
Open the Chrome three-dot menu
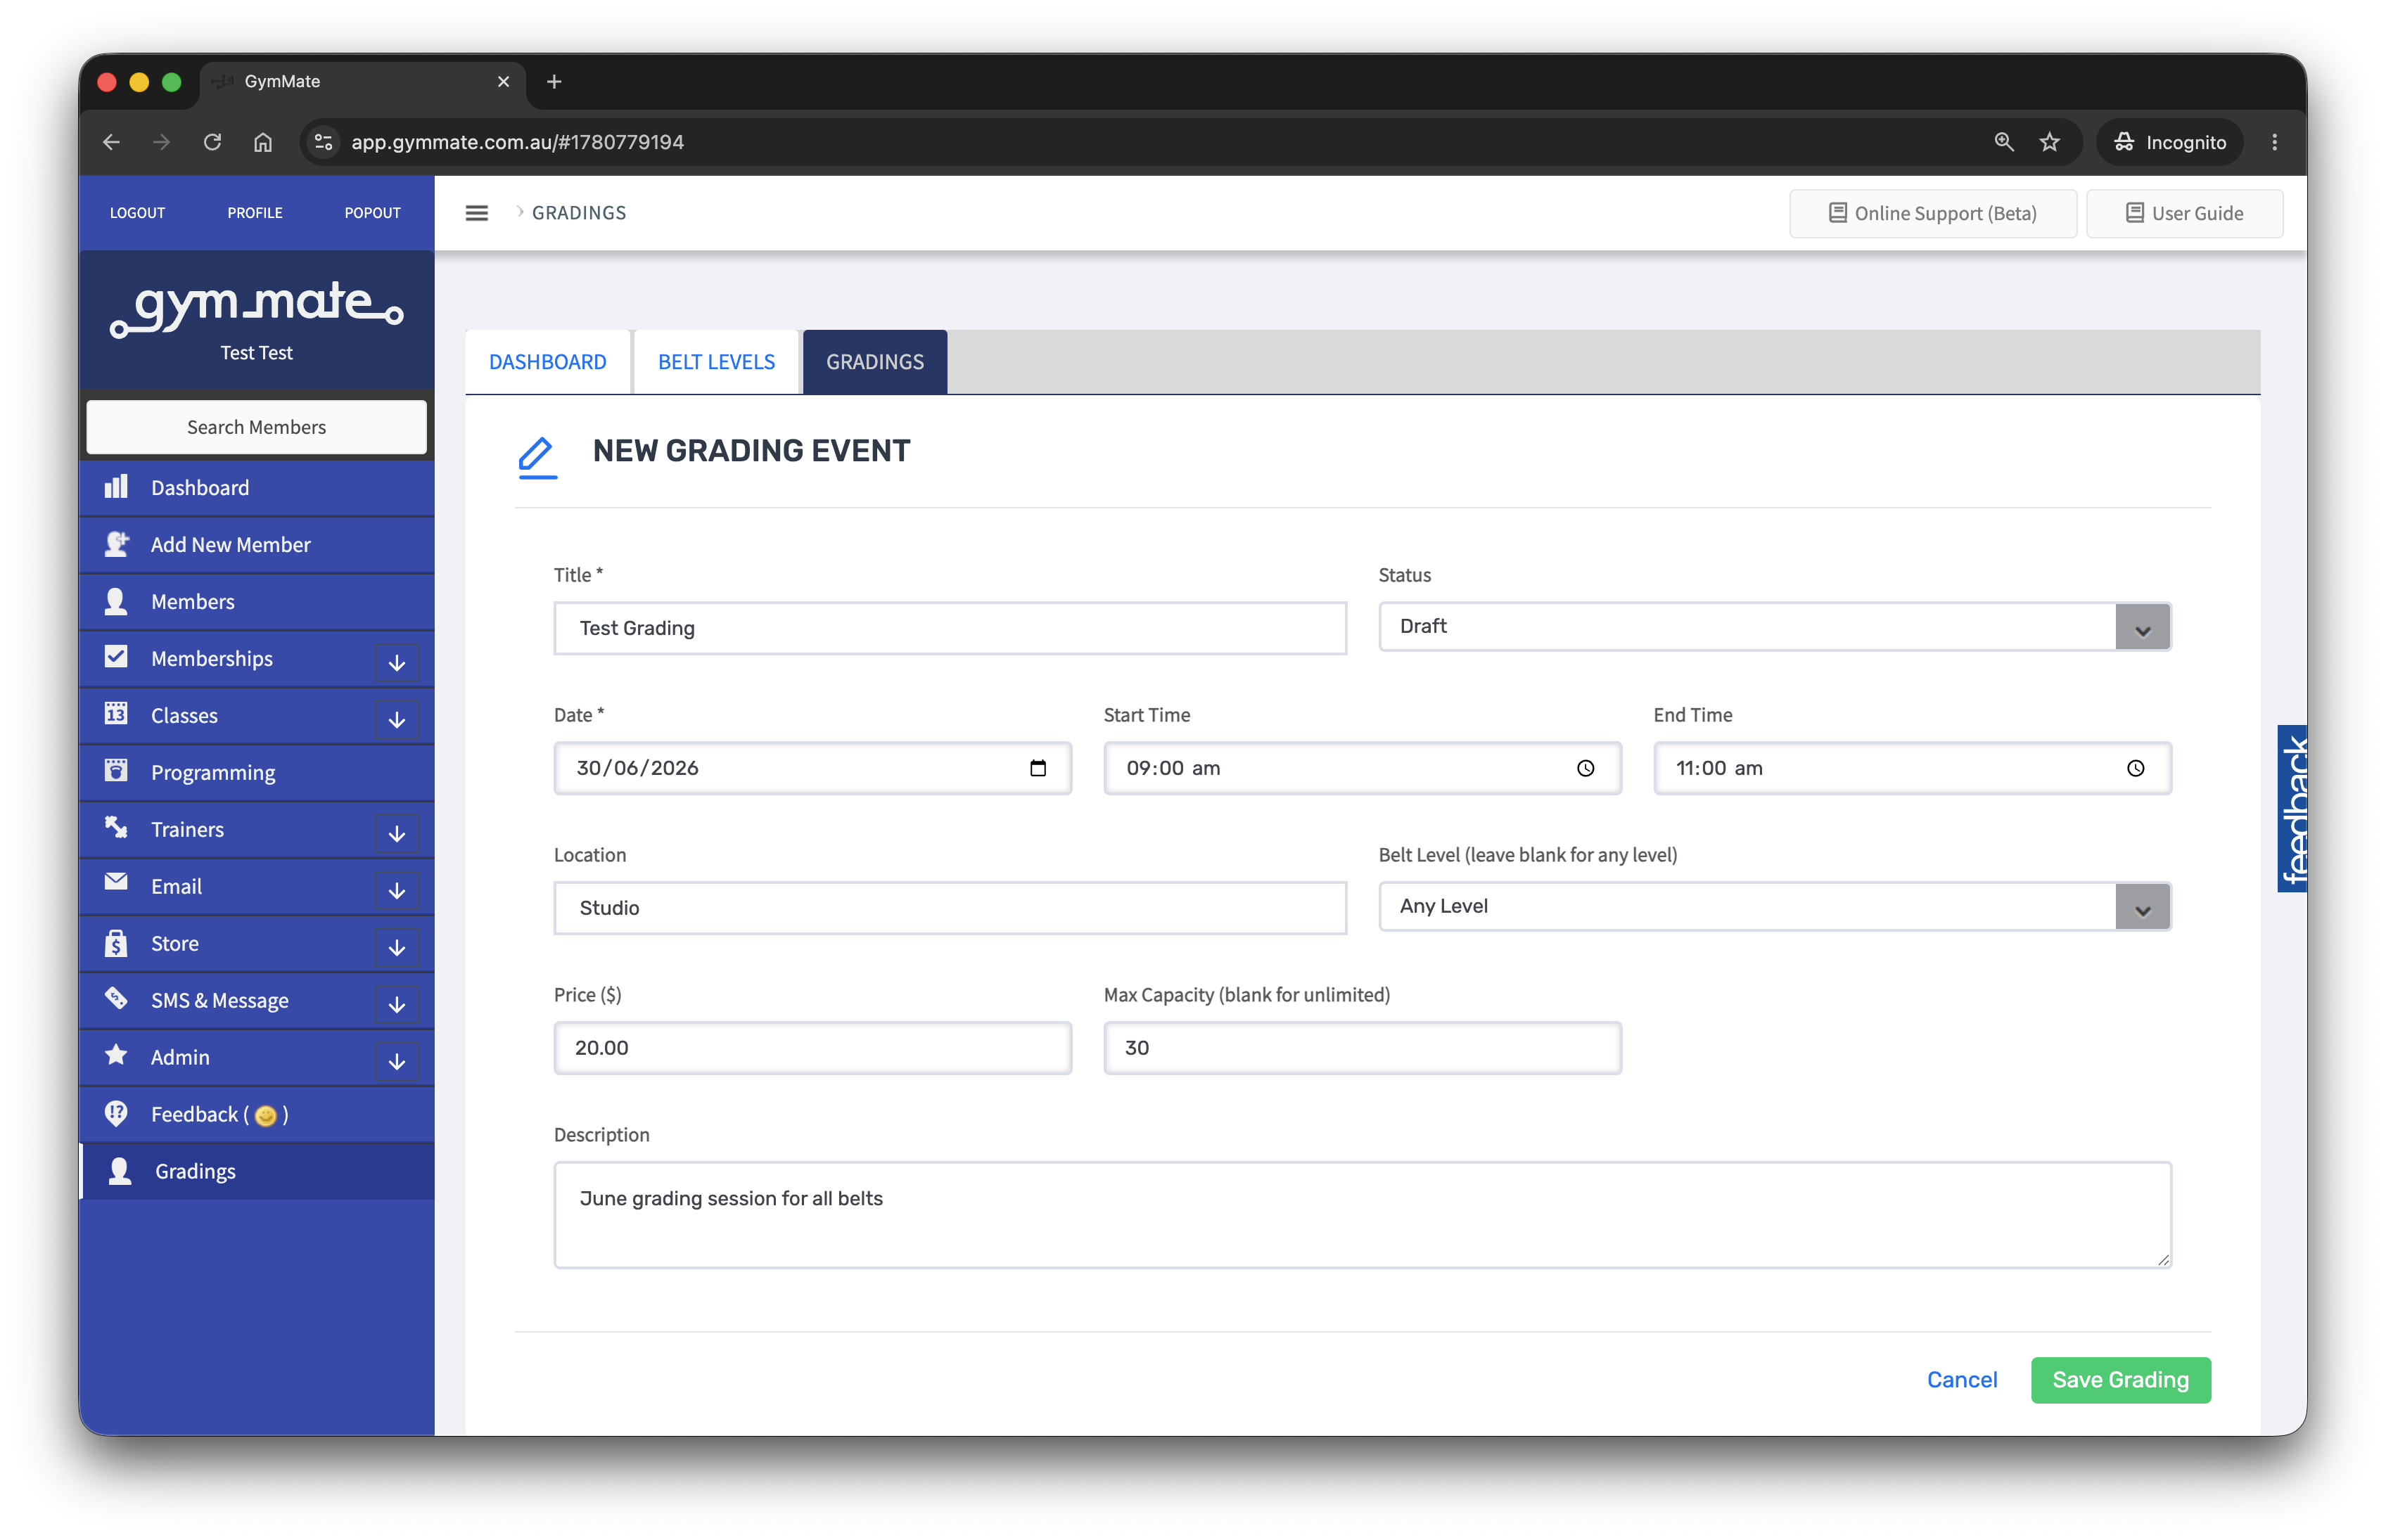click(2275, 142)
